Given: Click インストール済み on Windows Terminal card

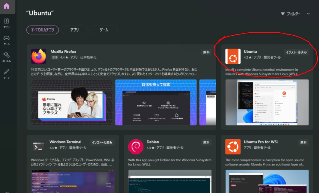Looking at the screenshot, I should pyautogui.click(x=102, y=143).
